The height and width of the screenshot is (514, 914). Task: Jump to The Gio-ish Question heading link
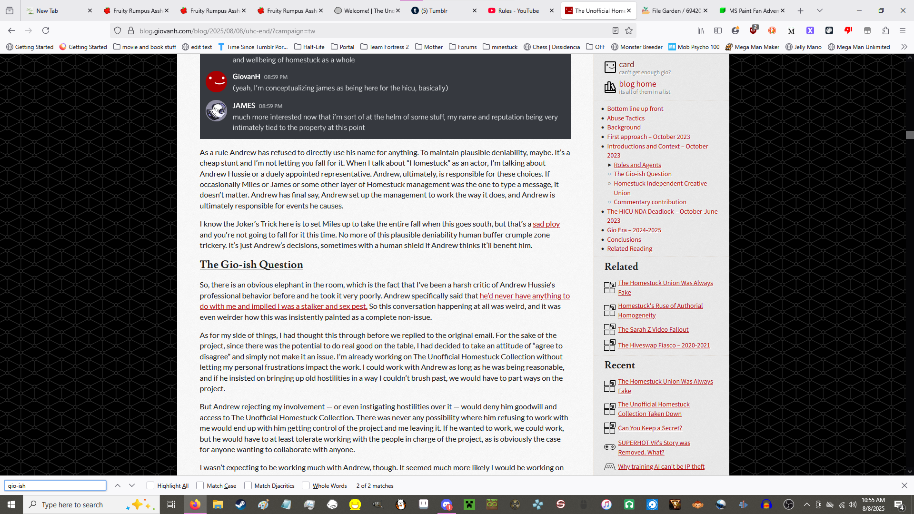[251, 265]
